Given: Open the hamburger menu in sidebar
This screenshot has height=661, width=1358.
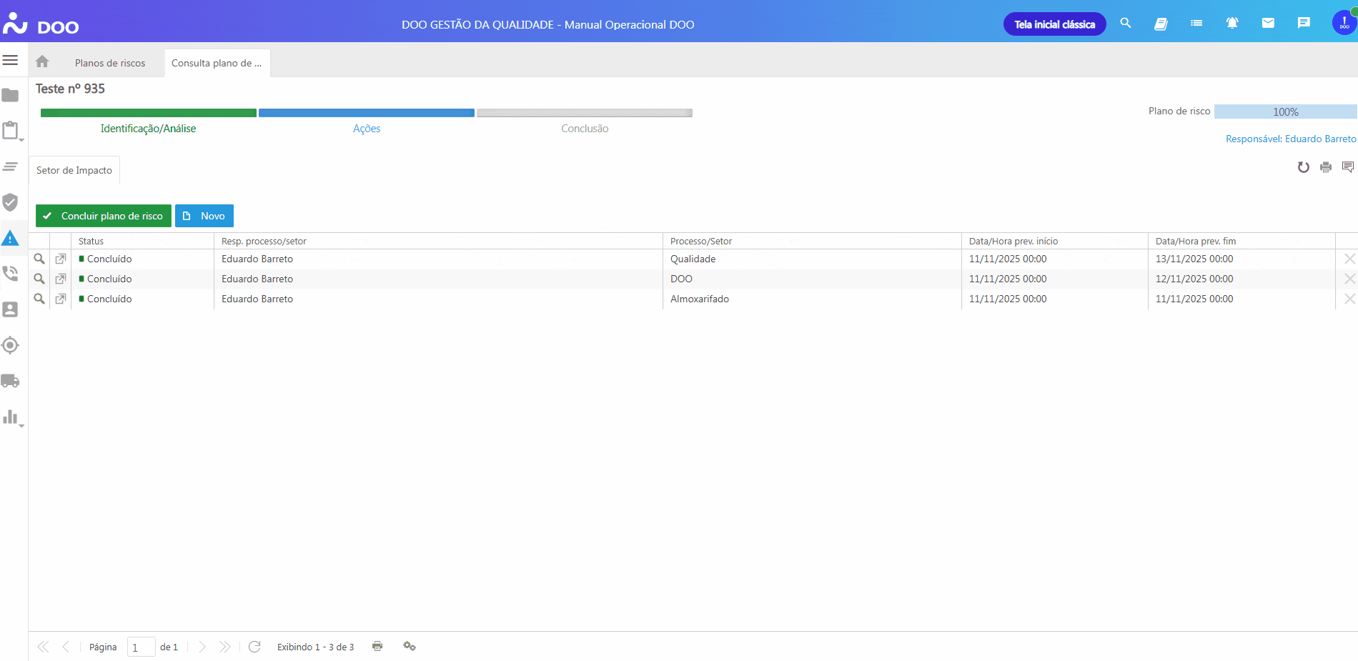Looking at the screenshot, I should [x=10, y=60].
